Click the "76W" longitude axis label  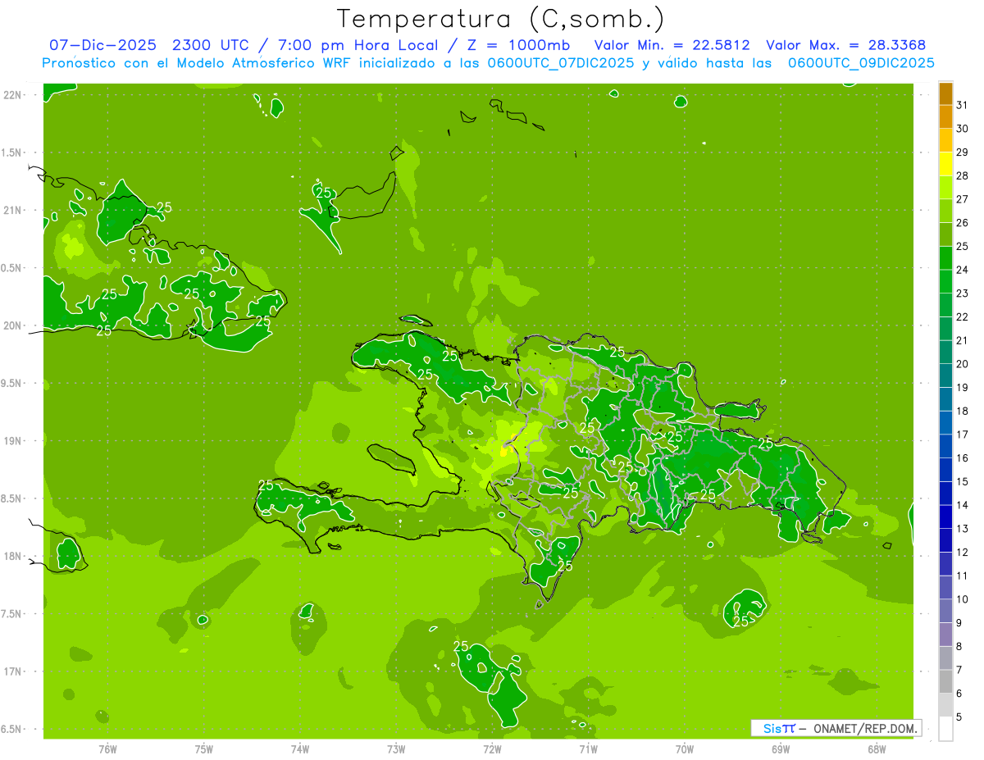(x=107, y=749)
